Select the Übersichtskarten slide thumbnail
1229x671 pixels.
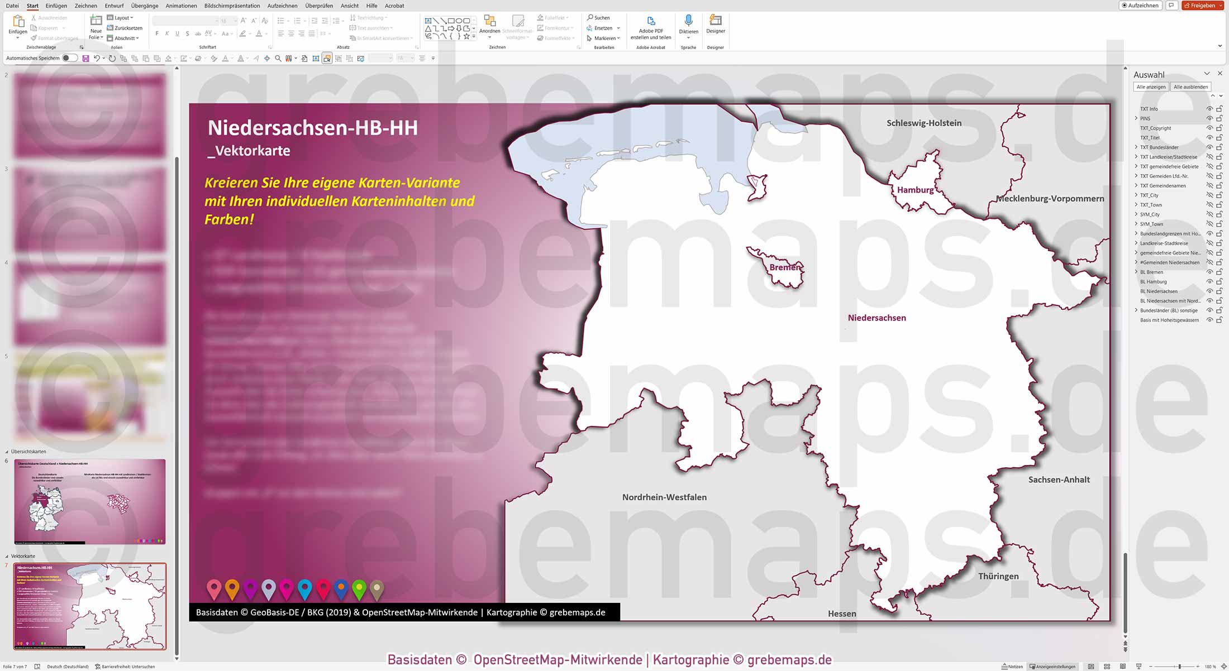pyautogui.click(x=89, y=501)
